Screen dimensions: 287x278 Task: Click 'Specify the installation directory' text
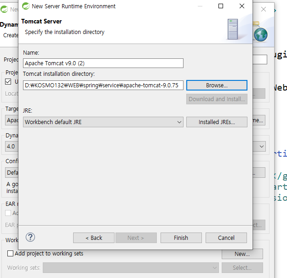64,32
